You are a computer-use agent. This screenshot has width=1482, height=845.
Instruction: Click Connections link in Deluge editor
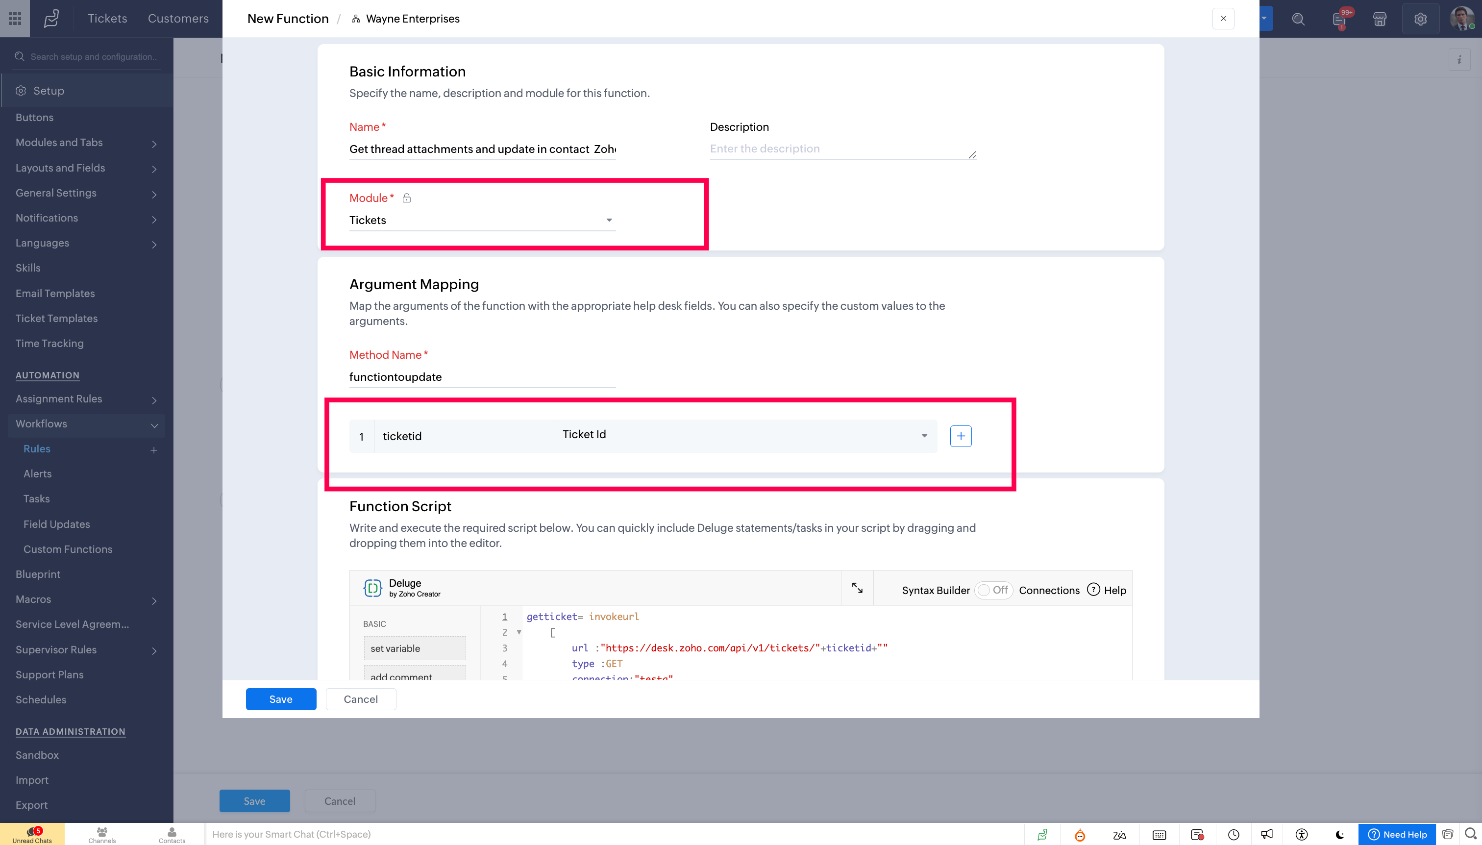[1049, 590]
